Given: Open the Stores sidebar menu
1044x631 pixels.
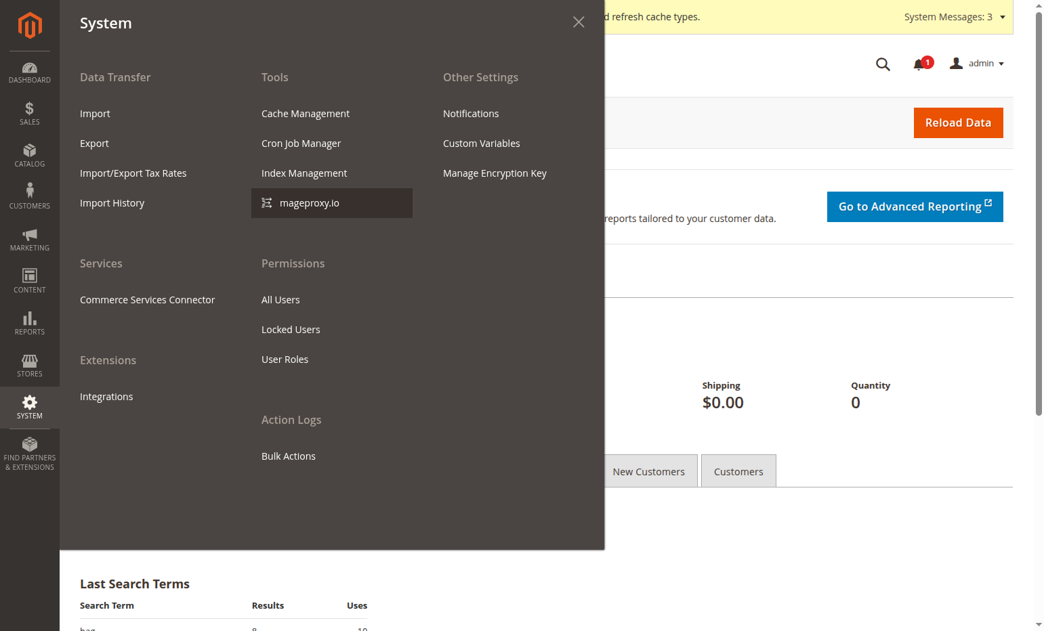Looking at the screenshot, I should click(x=30, y=366).
